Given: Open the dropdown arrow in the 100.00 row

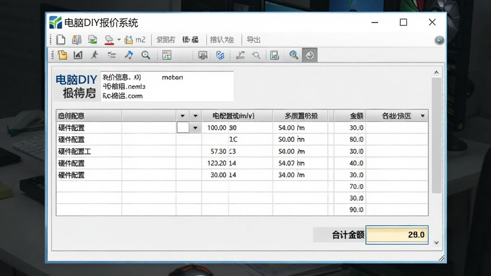Looking at the screenshot, I should (195, 127).
